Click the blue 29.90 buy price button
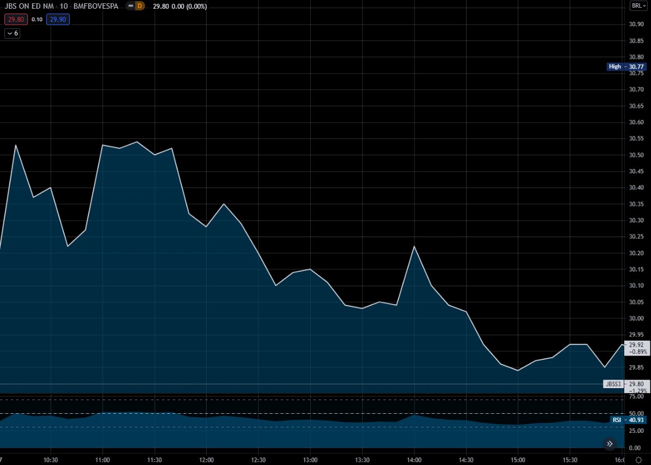This screenshot has height=465, width=651. pos(58,20)
